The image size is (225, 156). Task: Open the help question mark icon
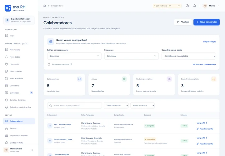pos(187,6)
